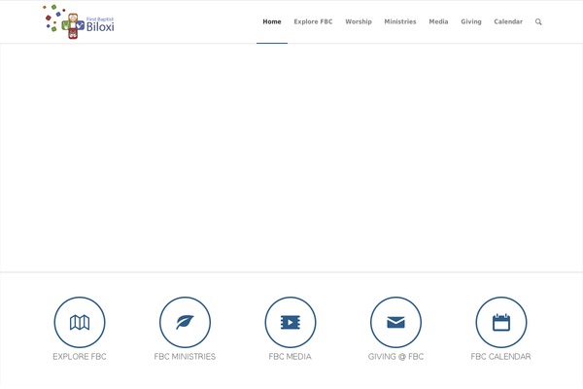583x389 pixels.
Task: Click the FBC Calendar circle icon
Action: pyautogui.click(x=501, y=322)
